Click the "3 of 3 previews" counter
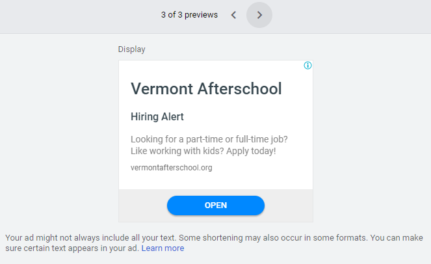This screenshot has height=264, width=431. [189, 15]
